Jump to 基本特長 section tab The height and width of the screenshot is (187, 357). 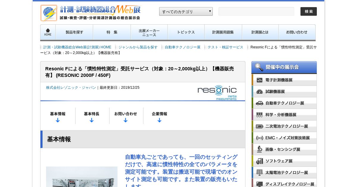tap(92, 116)
